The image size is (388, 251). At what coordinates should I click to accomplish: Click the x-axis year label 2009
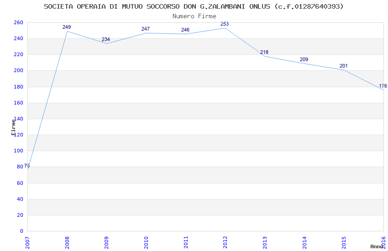click(x=106, y=243)
